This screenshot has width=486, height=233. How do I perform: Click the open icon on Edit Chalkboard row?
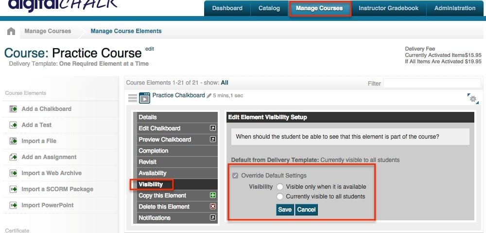[213, 128]
